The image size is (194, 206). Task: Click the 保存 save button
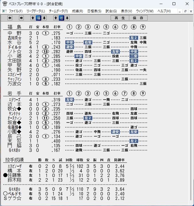[x=138, y=18]
